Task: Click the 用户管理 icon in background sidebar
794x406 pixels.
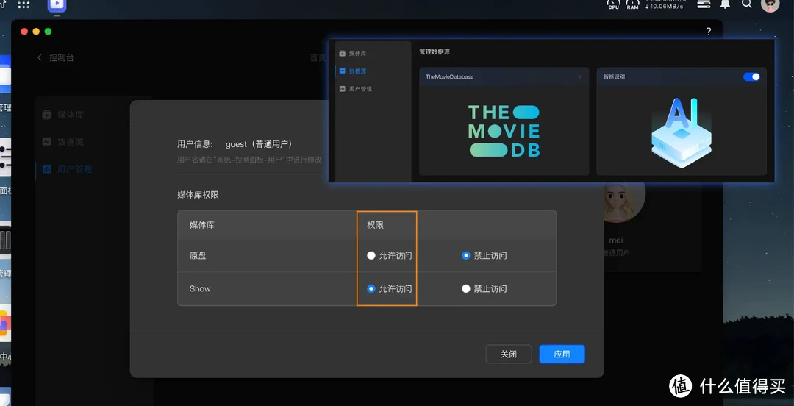Action: (x=46, y=169)
